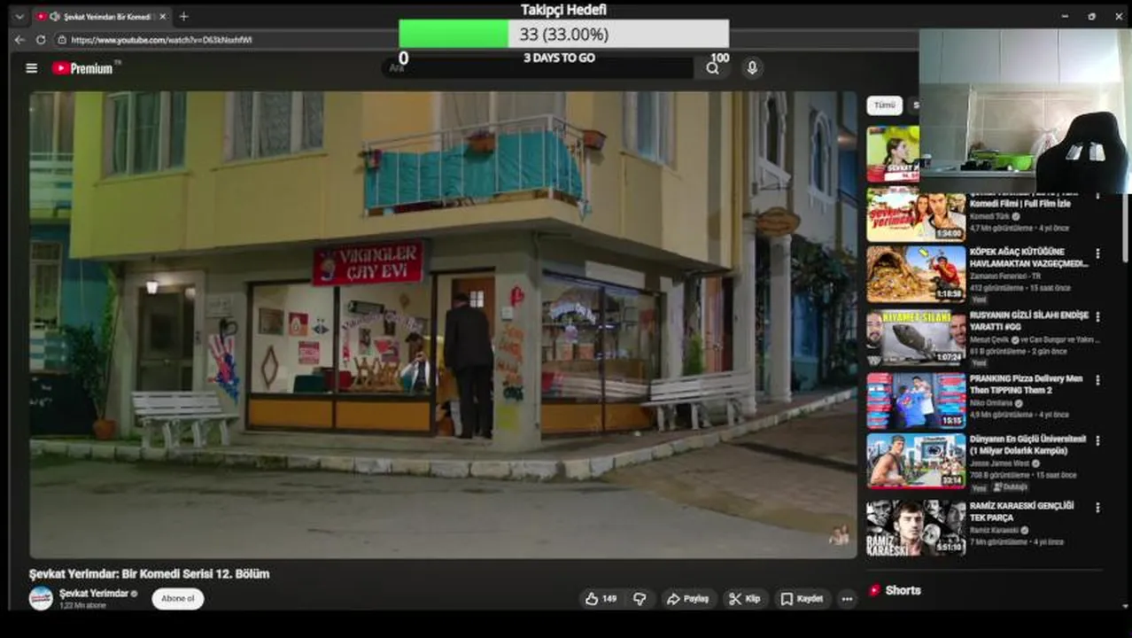Go back in the browser

click(x=19, y=40)
